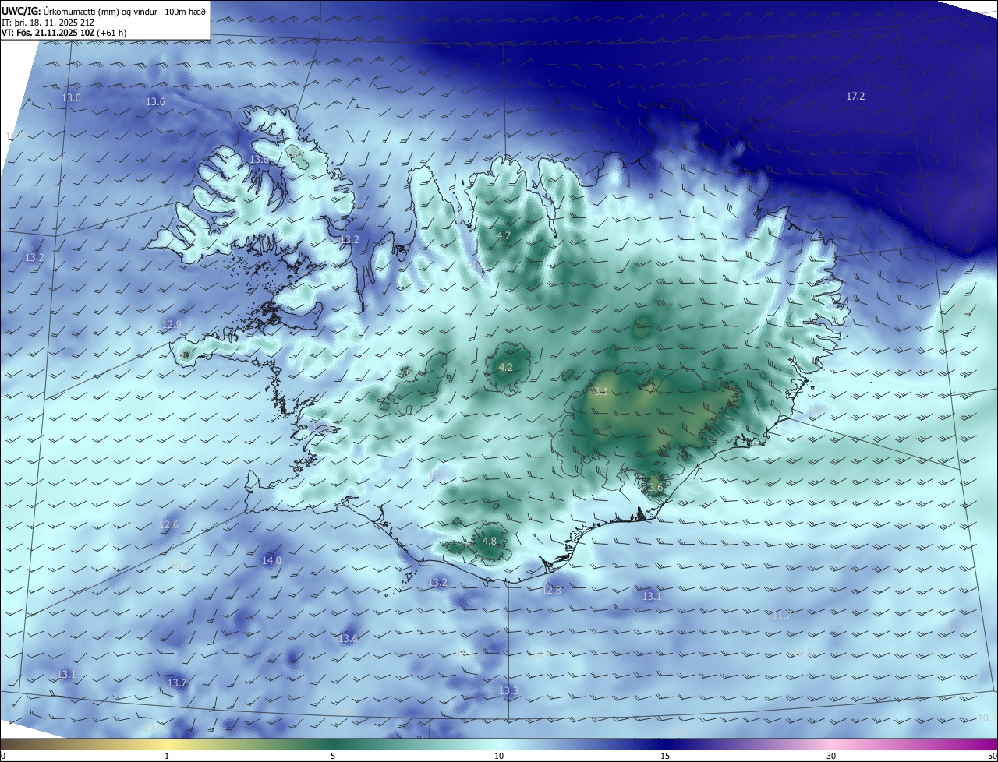Screen dimensions: 998x762
Task: Click the 17.2 value over the northeast sea
Action: 855,97
